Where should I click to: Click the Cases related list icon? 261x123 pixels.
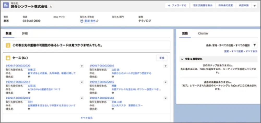tap(8, 58)
